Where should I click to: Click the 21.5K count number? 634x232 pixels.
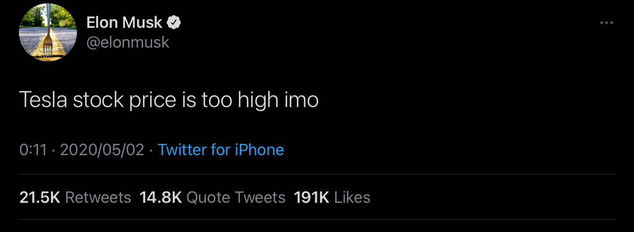[x=40, y=197]
